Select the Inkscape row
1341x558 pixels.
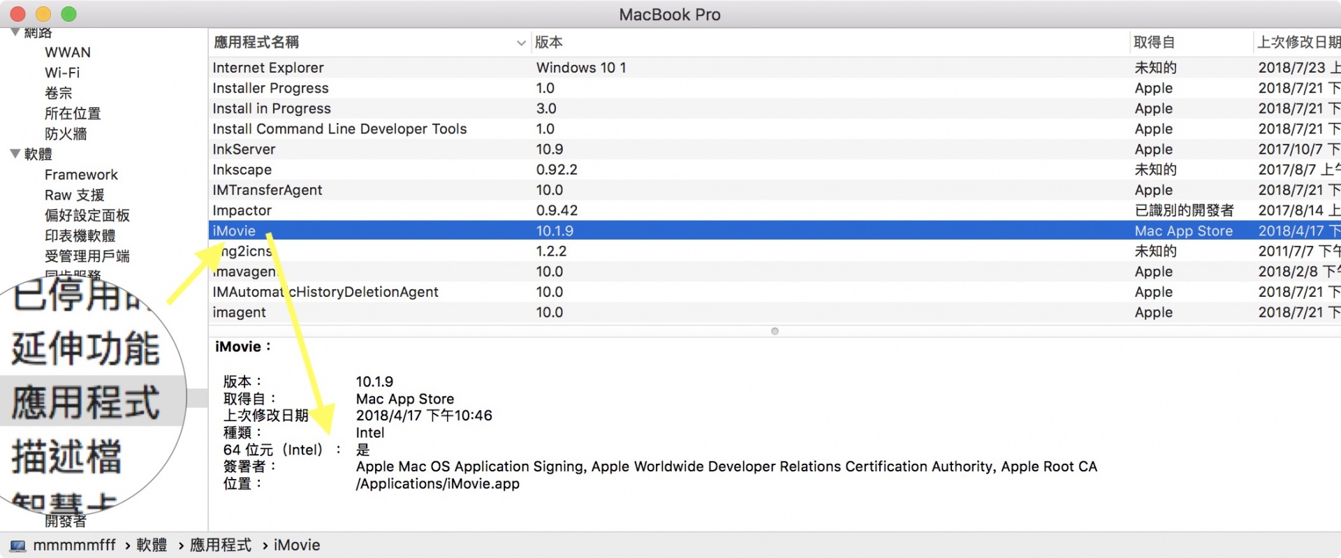(775, 170)
